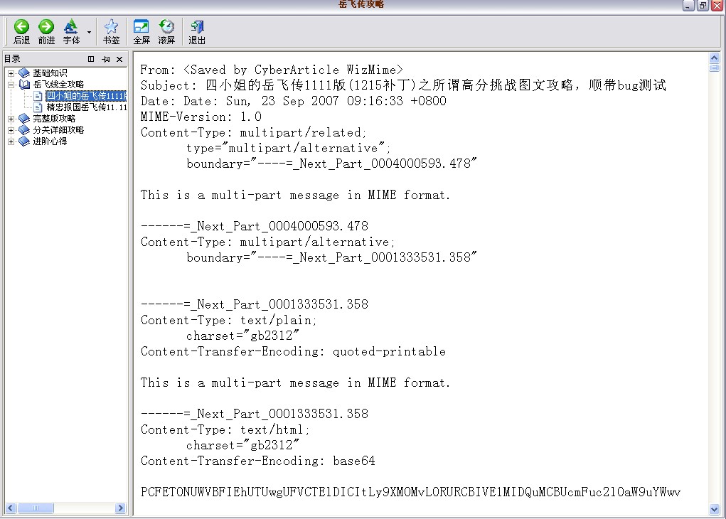
Task: Open the dropdown arrow beside 字体
Action: point(89,33)
